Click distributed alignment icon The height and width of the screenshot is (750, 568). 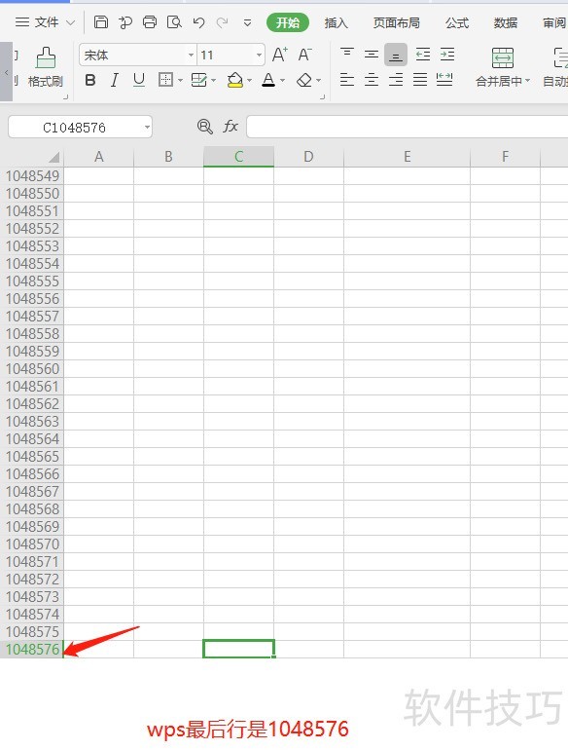point(444,80)
